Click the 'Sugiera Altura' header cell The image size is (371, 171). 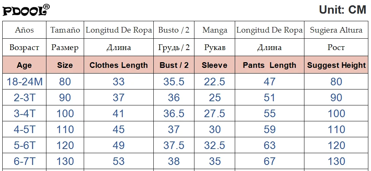click(x=336, y=30)
